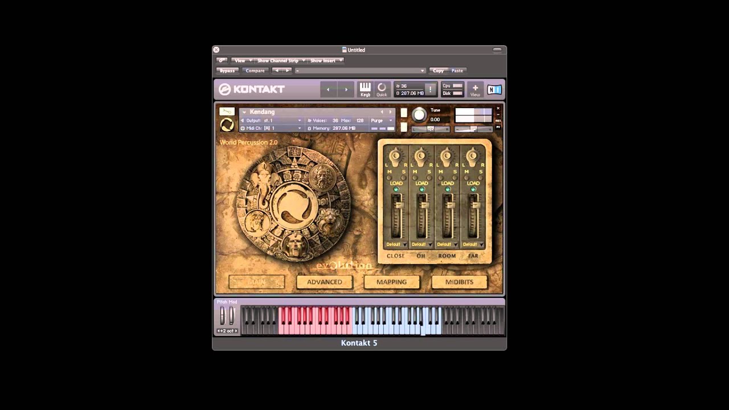Click the Voices note icon
Image resolution: width=729 pixels, height=410 pixels.
click(310, 121)
